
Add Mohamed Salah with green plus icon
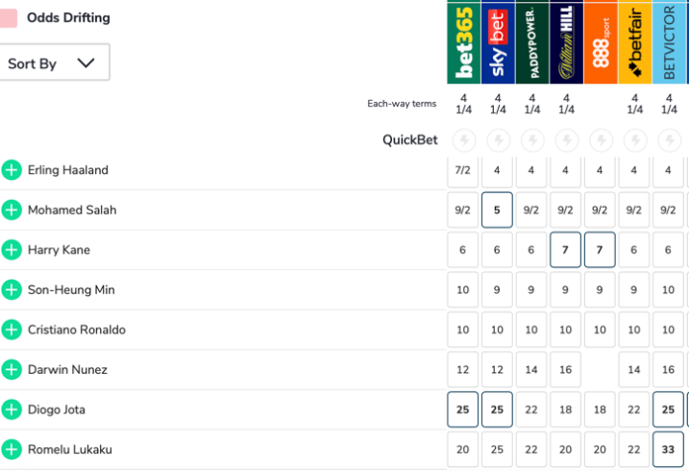[x=12, y=211]
